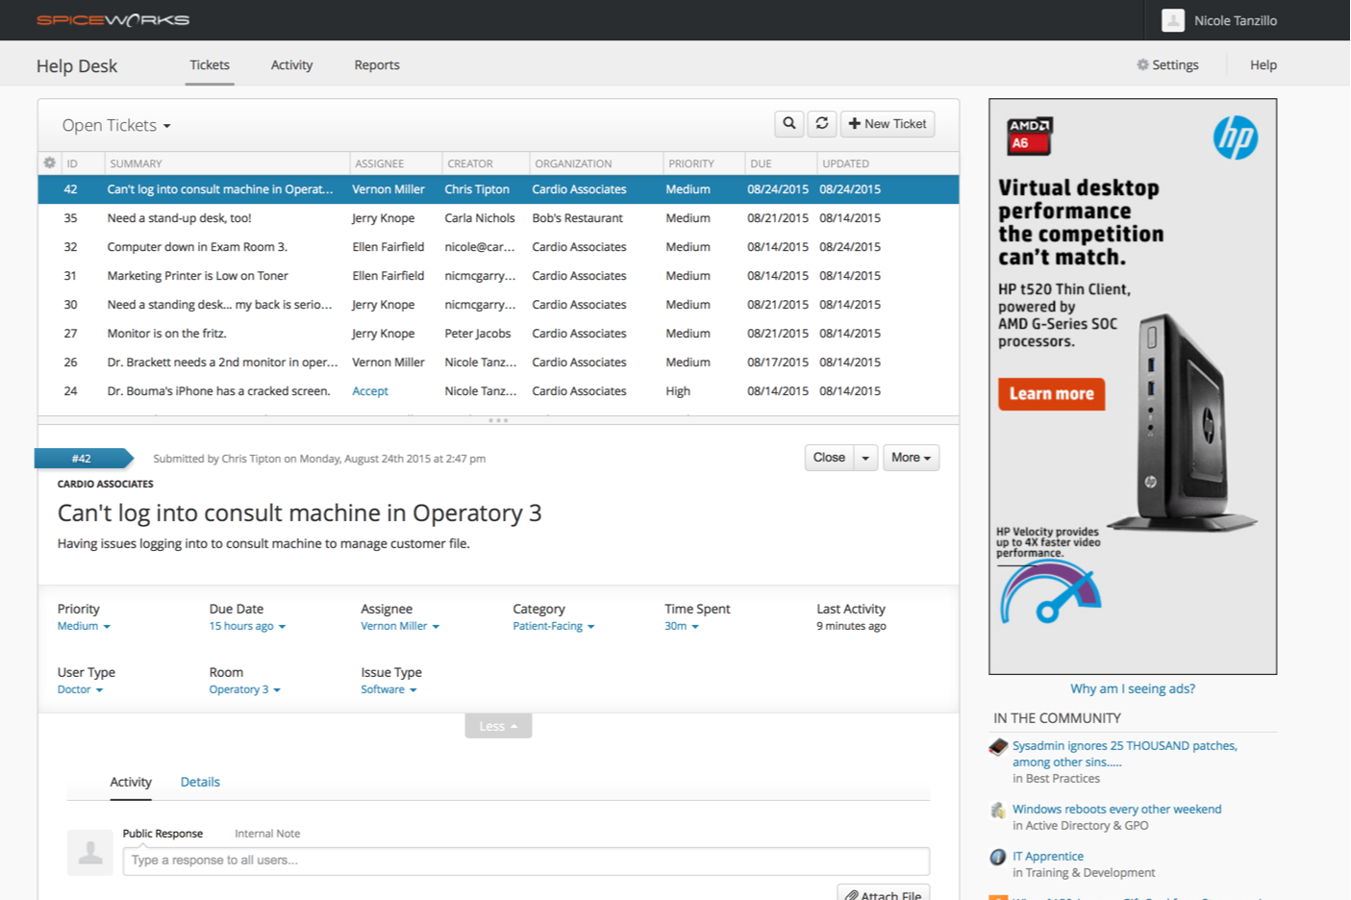Collapse ticket details with the Less button
The image size is (1351, 900).
pos(498,726)
